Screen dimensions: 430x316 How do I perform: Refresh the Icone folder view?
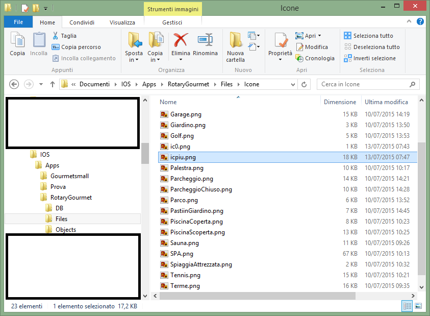pos(304,84)
